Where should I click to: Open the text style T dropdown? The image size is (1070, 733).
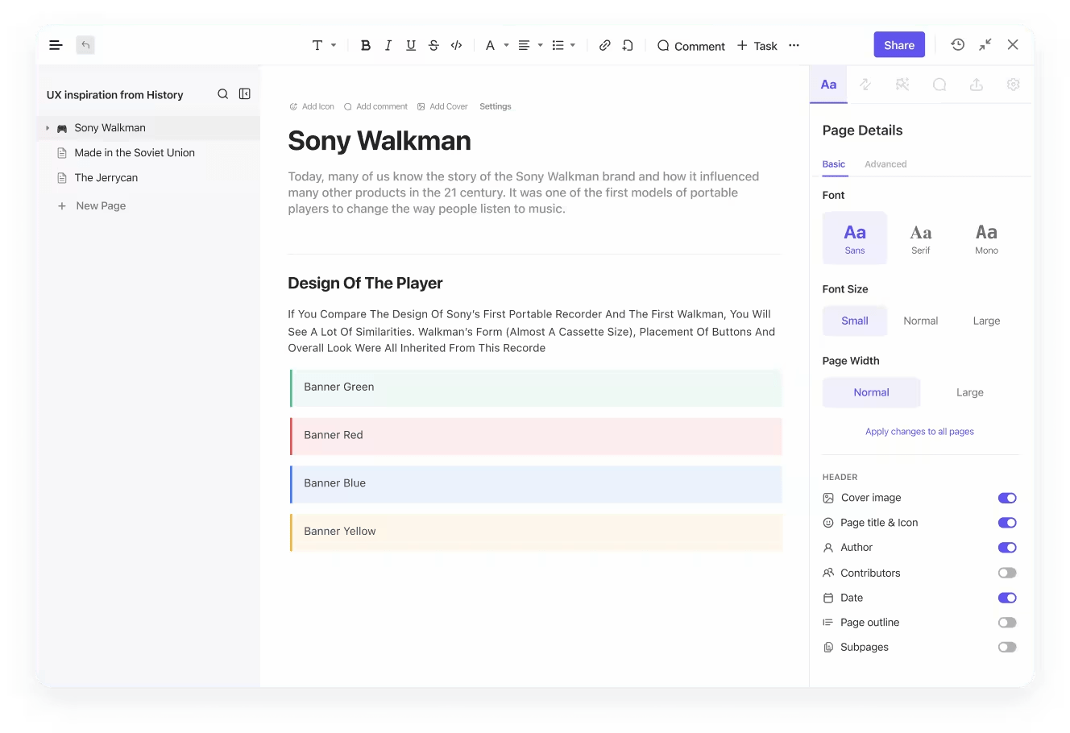[x=324, y=46]
